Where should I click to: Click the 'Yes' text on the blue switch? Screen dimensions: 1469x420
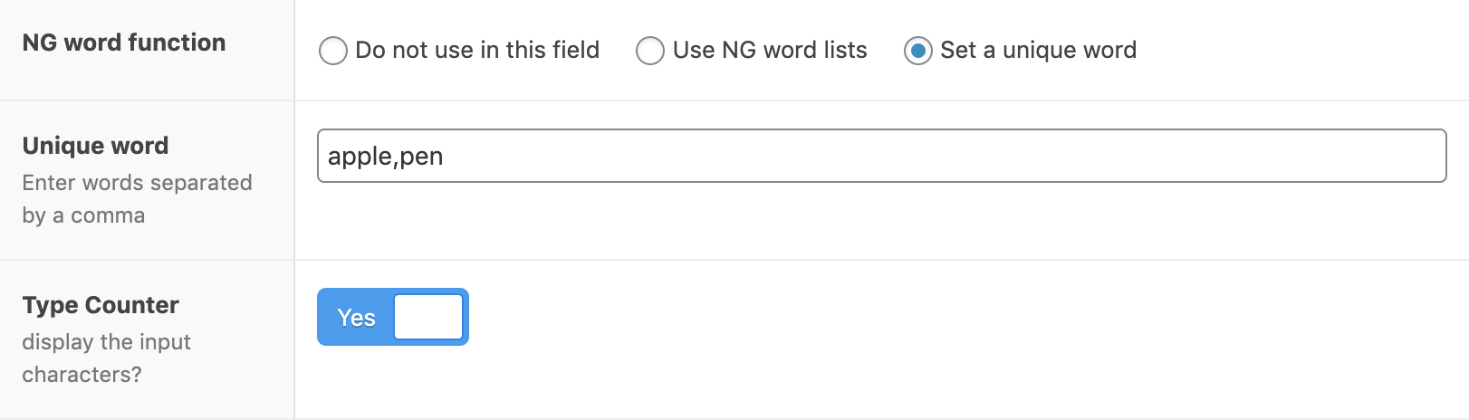356,318
